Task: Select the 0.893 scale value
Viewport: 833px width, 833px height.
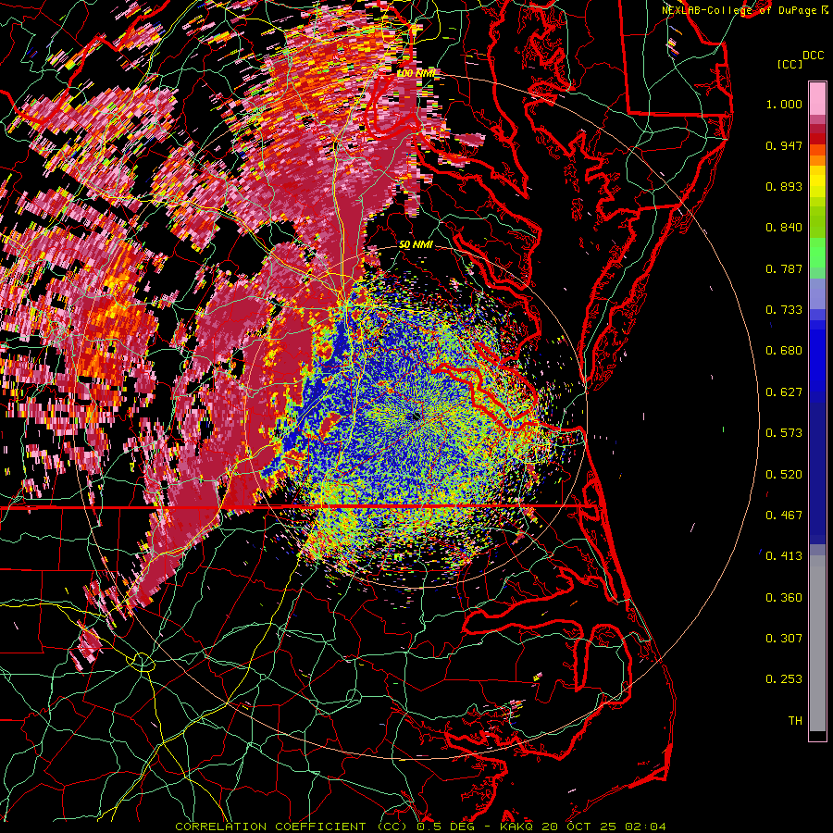Action: (x=784, y=186)
